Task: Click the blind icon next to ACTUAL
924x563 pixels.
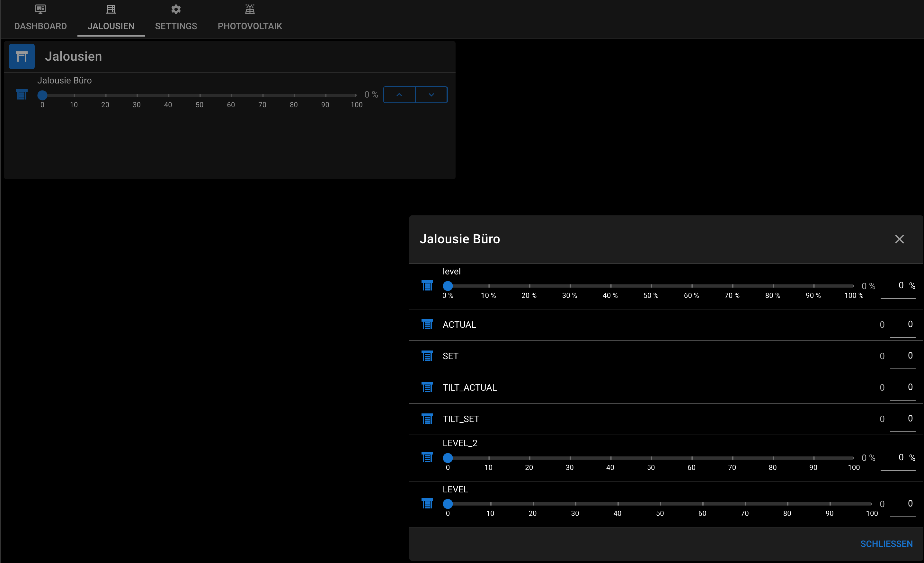Action: point(427,325)
